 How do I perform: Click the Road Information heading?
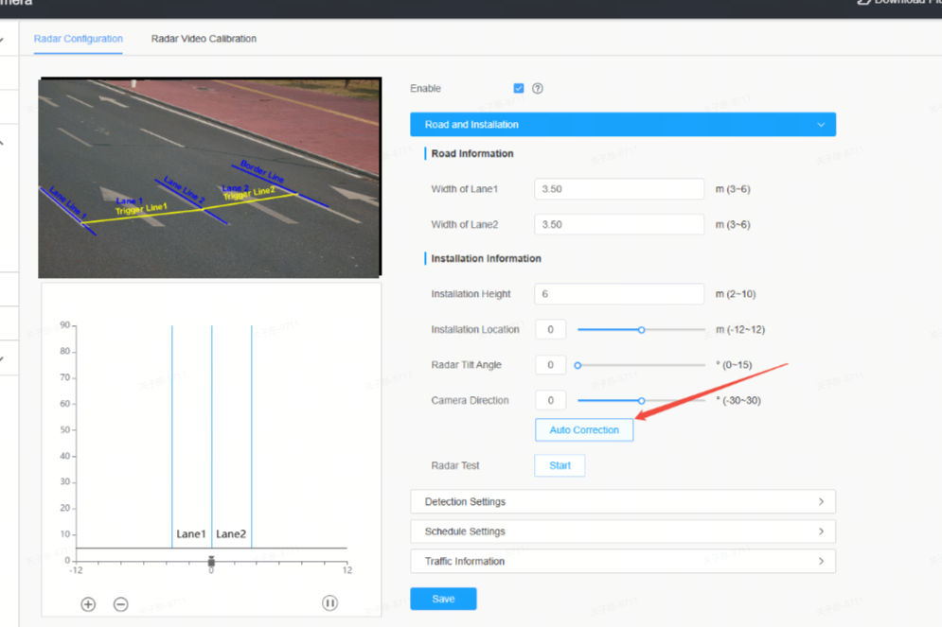click(x=472, y=153)
